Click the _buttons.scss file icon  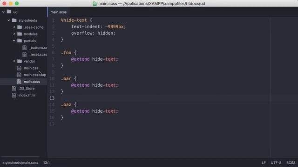(x=25, y=47)
